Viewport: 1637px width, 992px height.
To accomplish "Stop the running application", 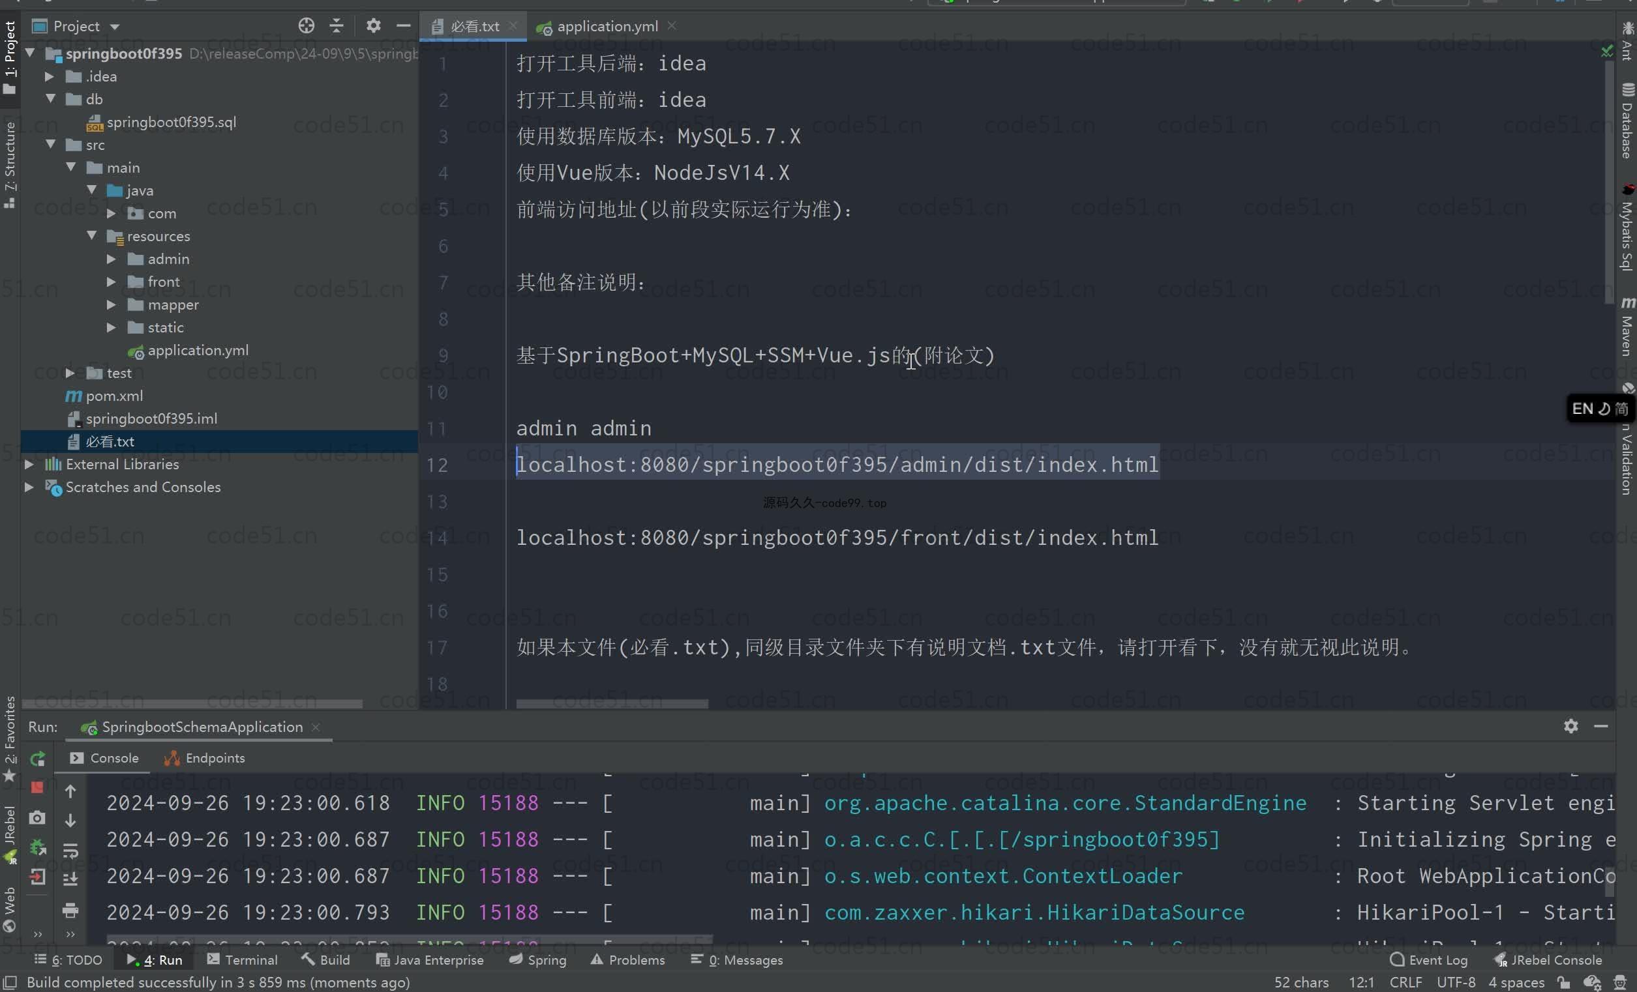I will (x=37, y=787).
